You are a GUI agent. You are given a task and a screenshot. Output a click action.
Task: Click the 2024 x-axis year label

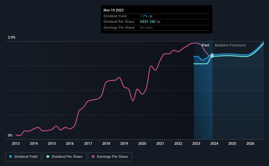[214, 143]
